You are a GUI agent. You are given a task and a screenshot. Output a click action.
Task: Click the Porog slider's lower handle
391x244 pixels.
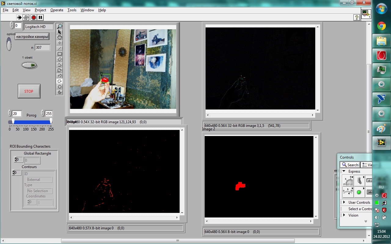(13, 121)
